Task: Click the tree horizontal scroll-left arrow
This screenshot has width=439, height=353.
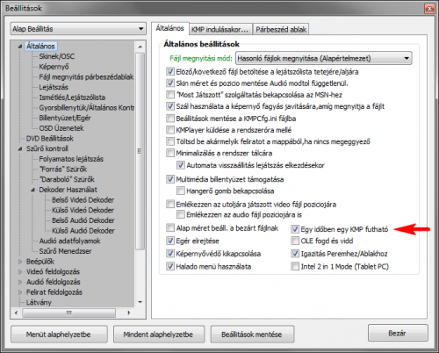Action: [16, 313]
